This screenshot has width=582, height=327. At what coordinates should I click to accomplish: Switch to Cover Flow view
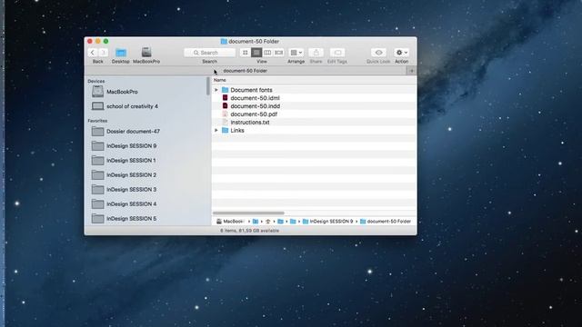coord(279,53)
